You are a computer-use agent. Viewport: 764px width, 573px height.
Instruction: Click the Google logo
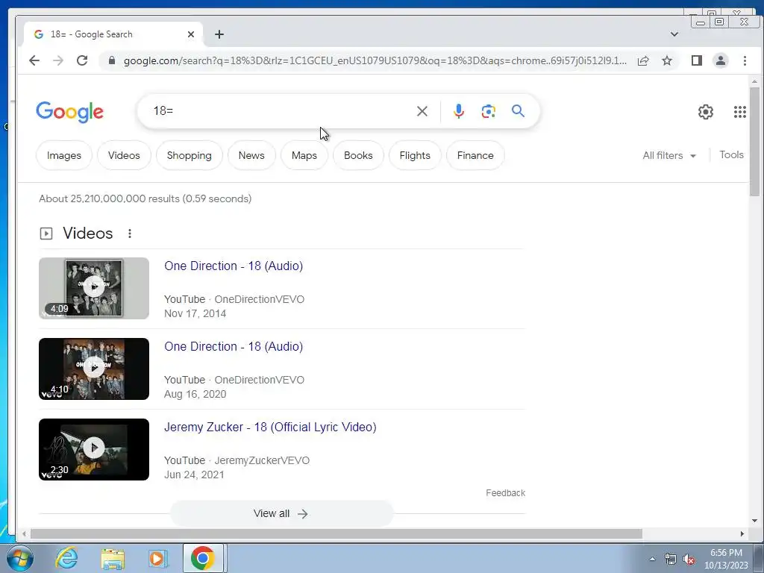[69, 112]
